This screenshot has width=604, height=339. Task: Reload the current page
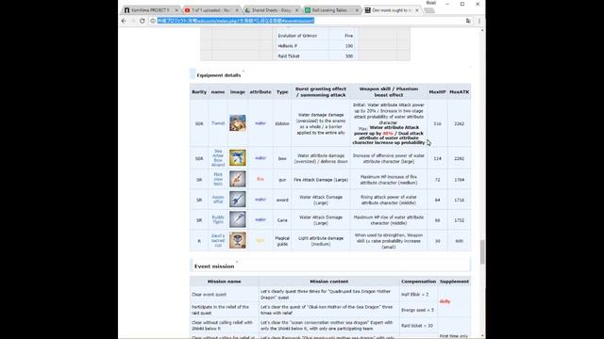143,21
